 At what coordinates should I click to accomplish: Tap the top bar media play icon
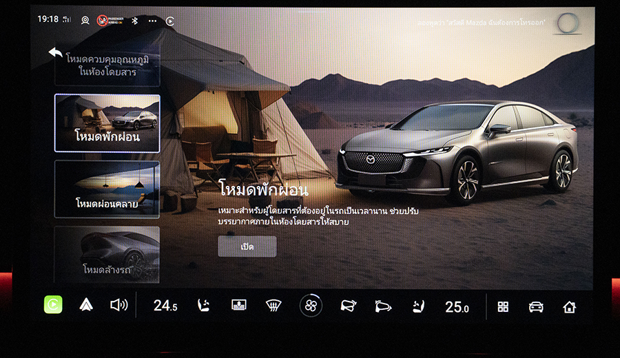(x=170, y=21)
